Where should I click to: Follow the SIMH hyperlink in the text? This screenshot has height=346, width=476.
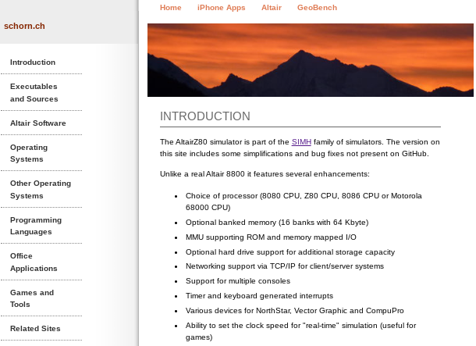pos(301,142)
